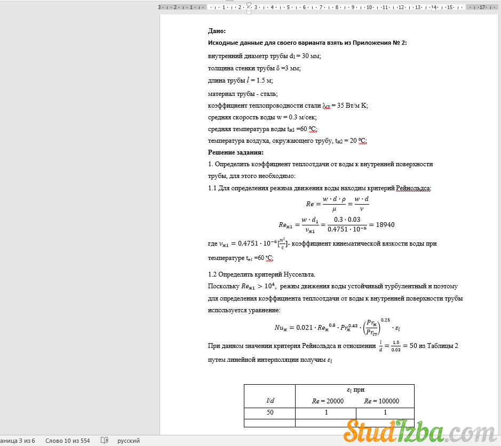Click the result '18940' in Re formula

click(385, 224)
